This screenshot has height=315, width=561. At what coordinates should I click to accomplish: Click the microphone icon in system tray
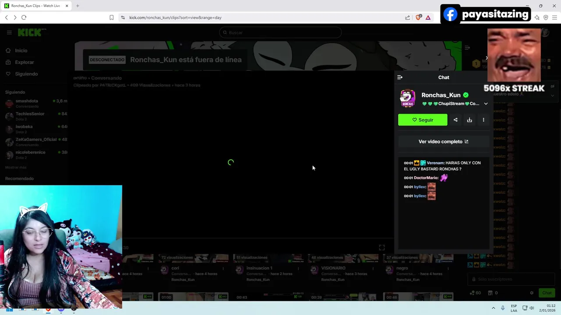tap(503, 308)
